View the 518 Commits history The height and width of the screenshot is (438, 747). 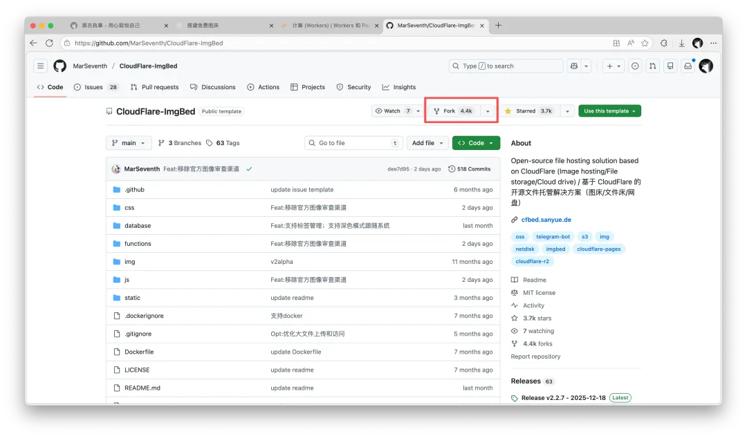pos(469,169)
